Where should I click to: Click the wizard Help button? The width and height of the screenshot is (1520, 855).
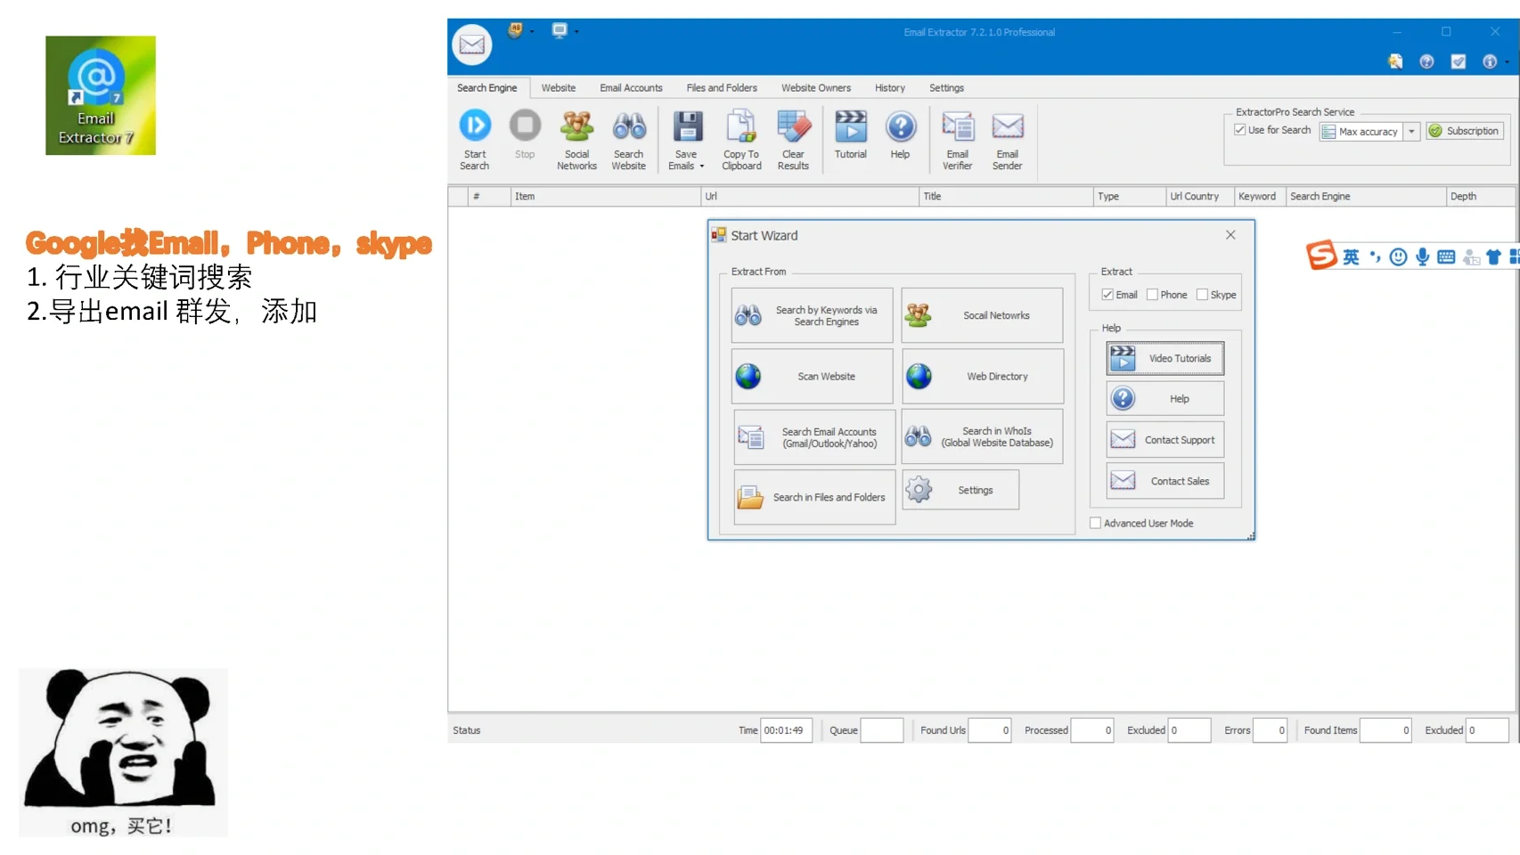tap(1165, 398)
